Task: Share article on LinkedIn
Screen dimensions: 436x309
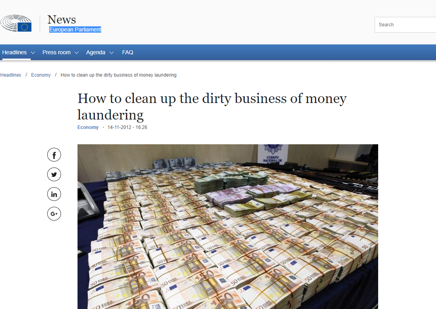Action: 54,194
